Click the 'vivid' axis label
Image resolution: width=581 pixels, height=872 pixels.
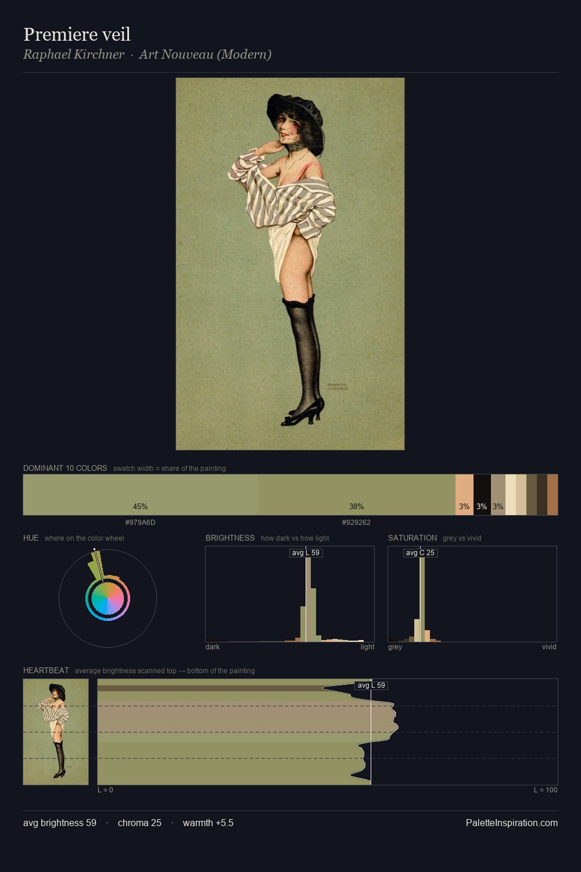pyautogui.click(x=549, y=647)
